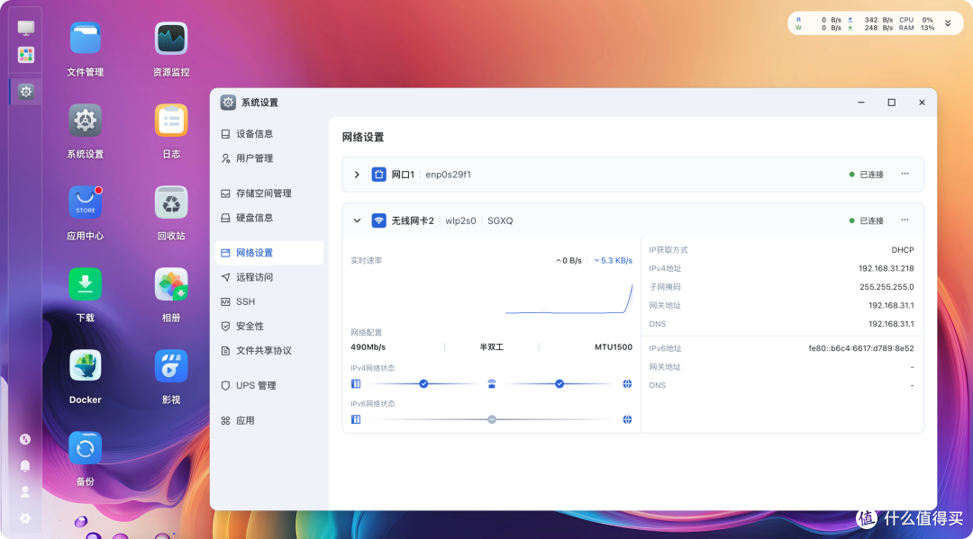The height and width of the screenshot is (539, 973).
Task: Open more options for 网口1
Action: point(905,174)
